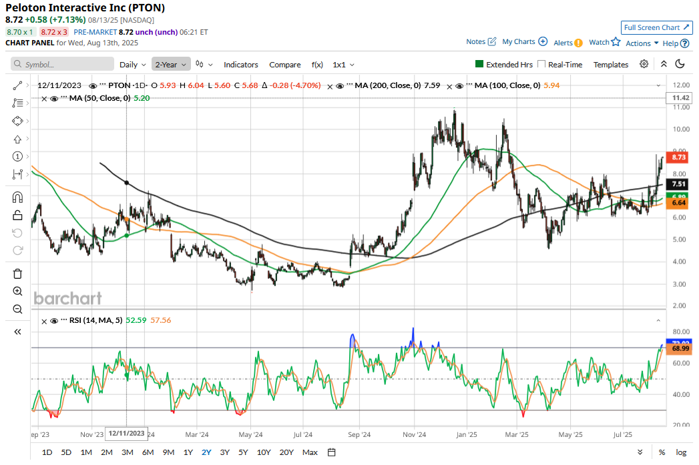Screen dimensions: 699x465
Task: Toggle percent scale with % button
Action: pos(662,452)
